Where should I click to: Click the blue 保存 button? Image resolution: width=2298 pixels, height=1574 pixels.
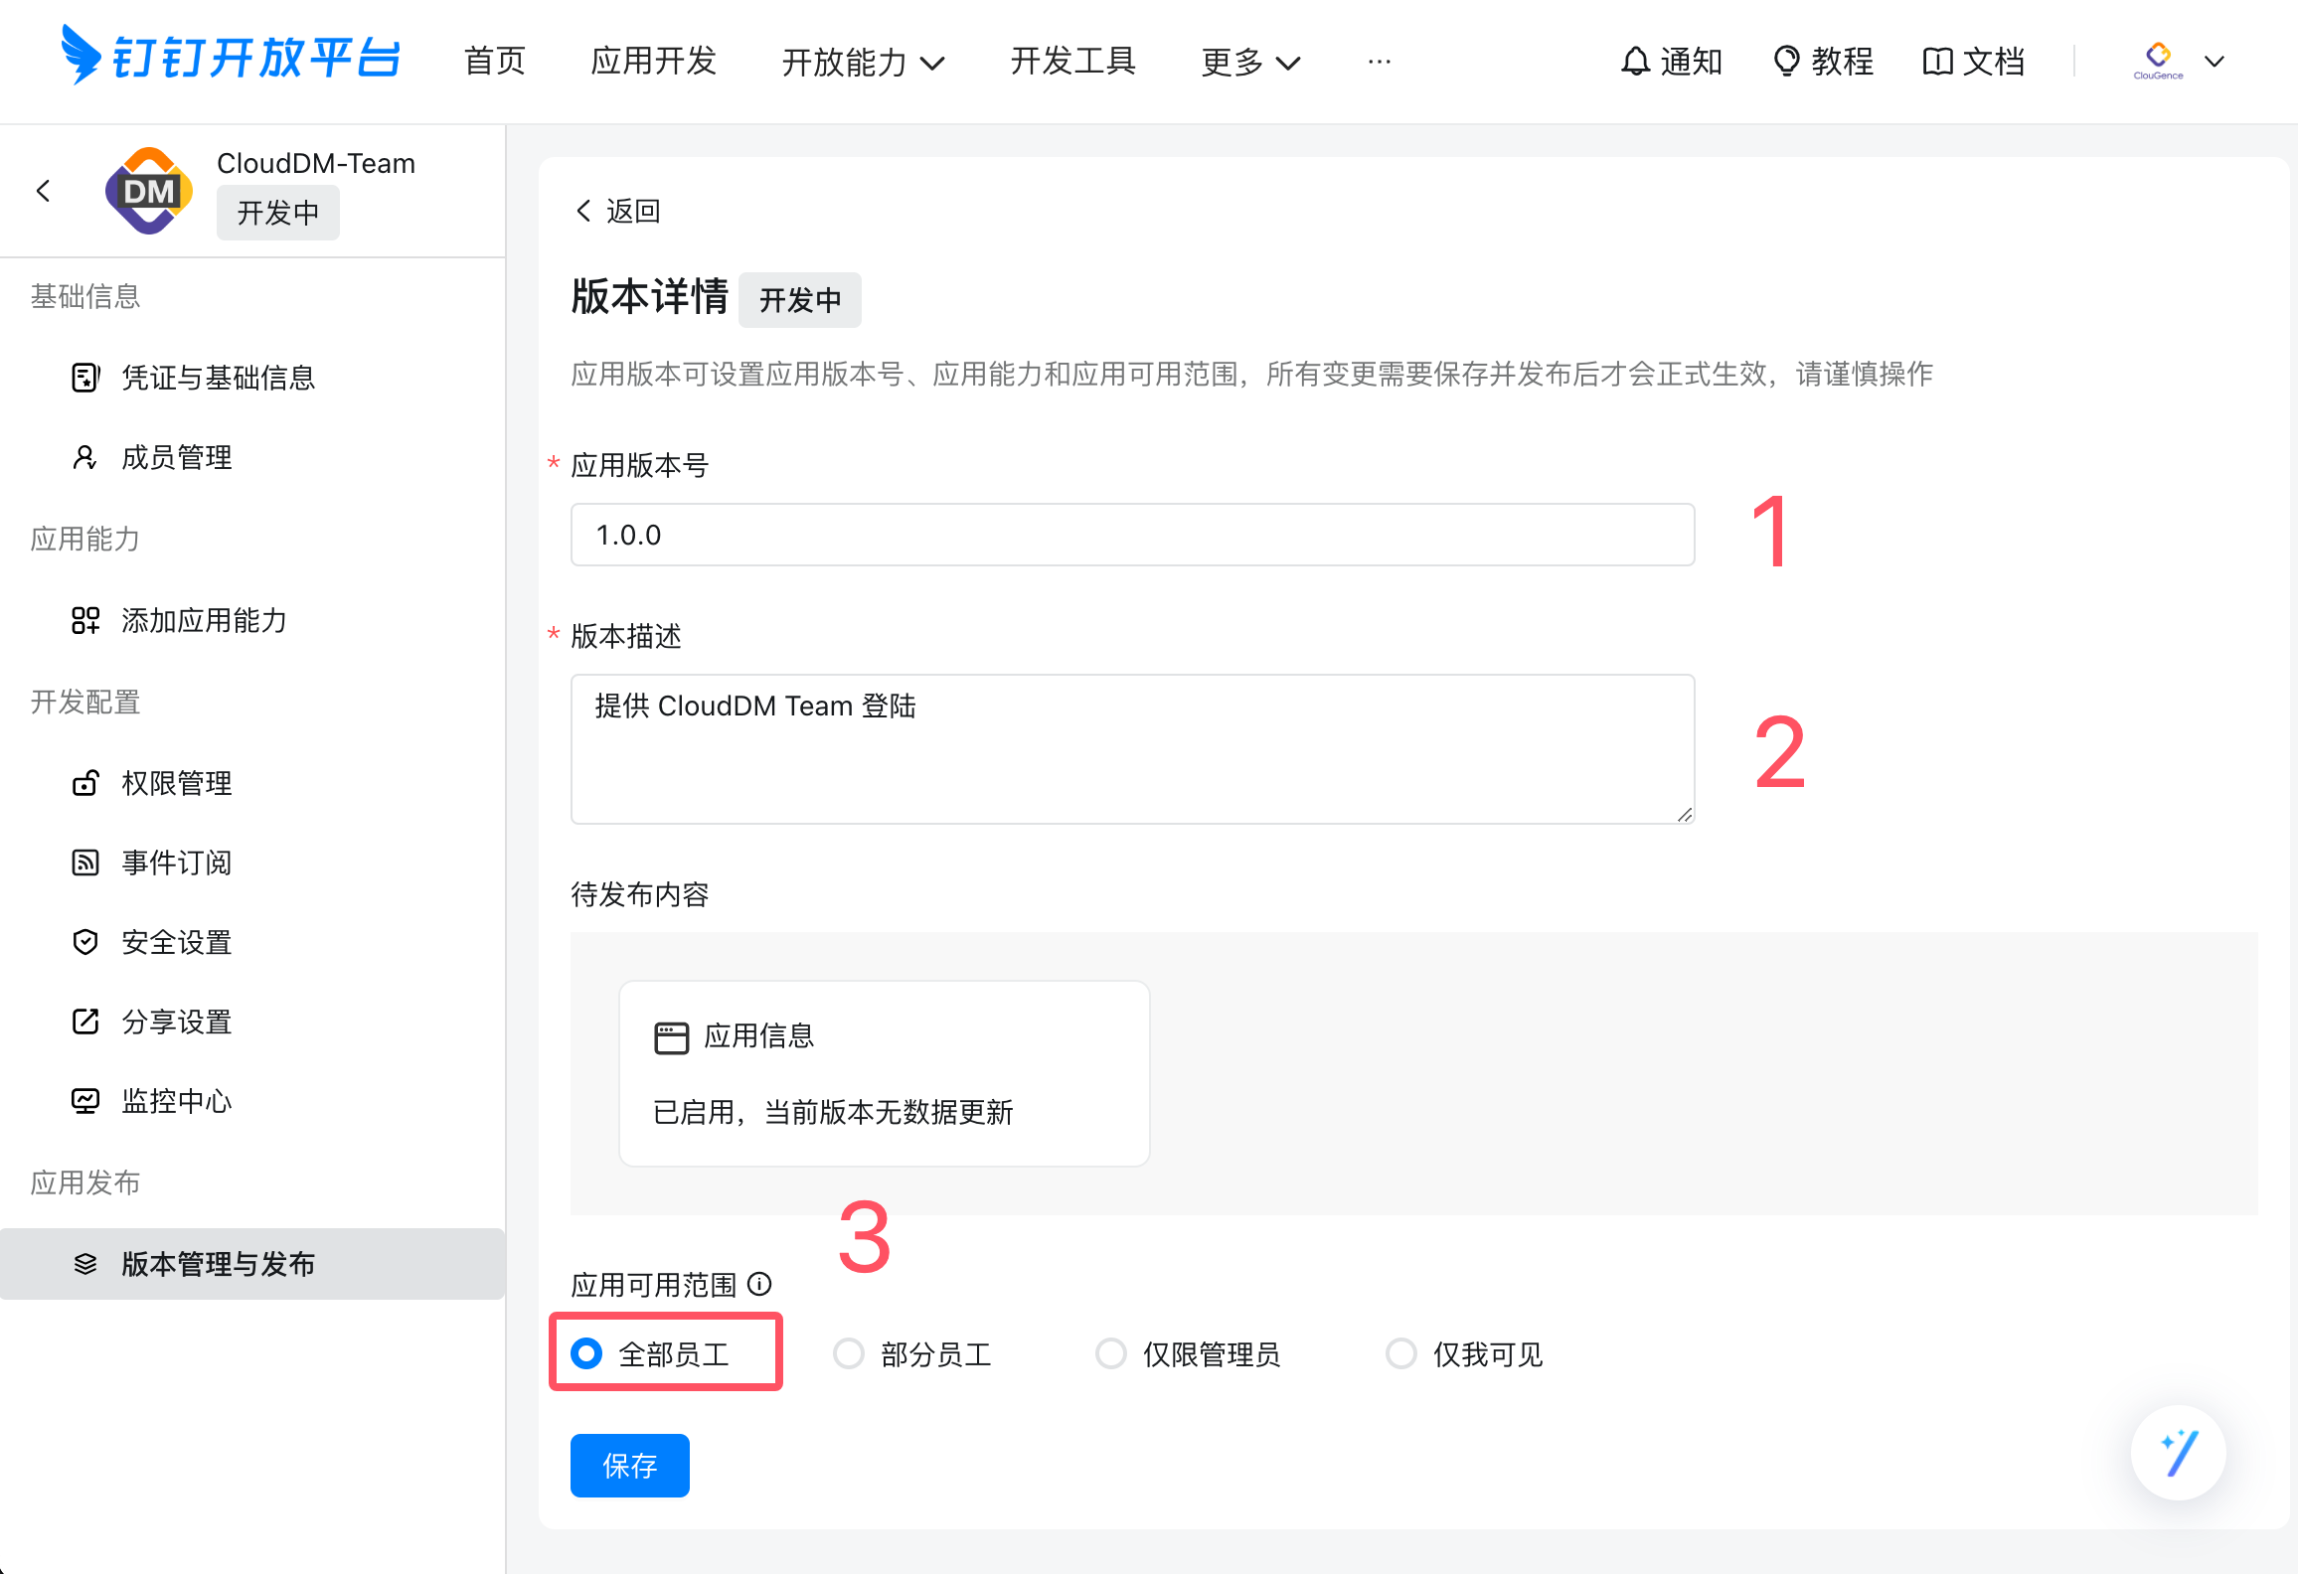[x=629, y=1466]
